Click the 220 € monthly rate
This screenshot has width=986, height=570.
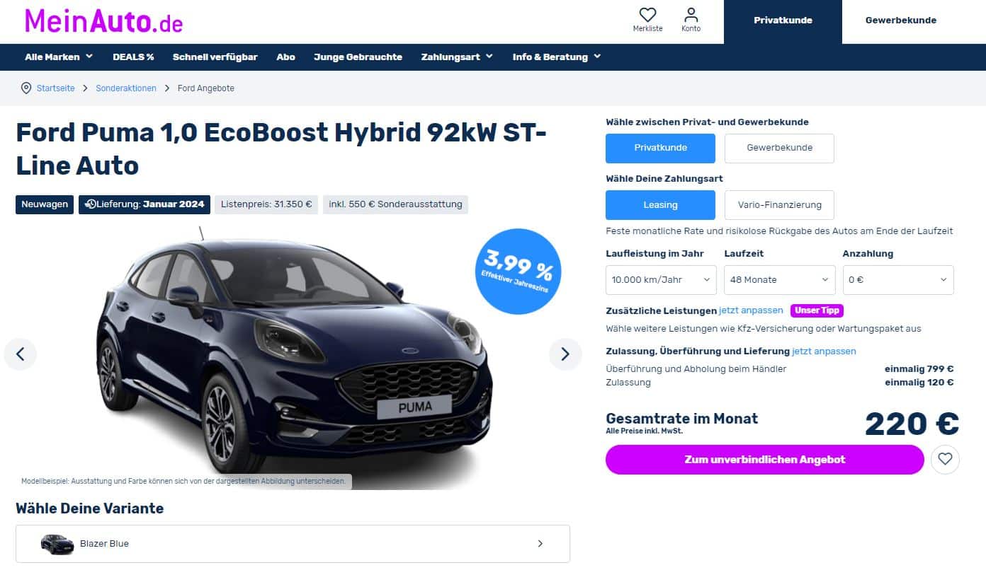coord(912,424)
